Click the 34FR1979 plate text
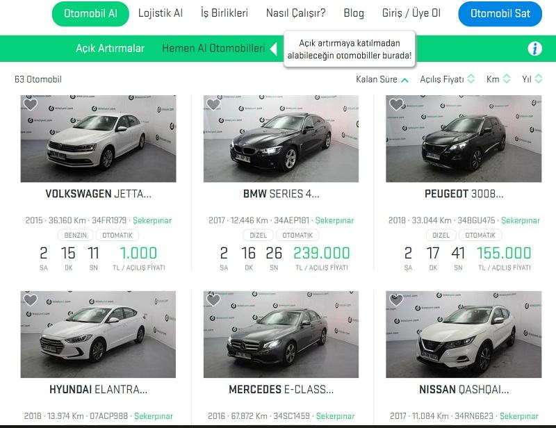This screenshot has height=428, width=556. coord(109,220)
